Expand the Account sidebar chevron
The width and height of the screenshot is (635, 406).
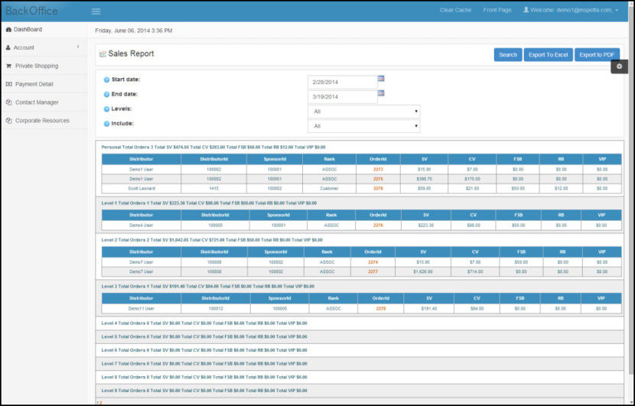pos(78,47)
